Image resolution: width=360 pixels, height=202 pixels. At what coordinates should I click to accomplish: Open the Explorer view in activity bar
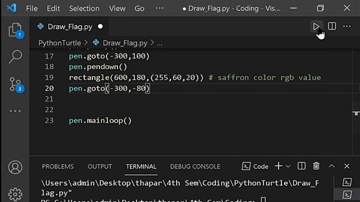click(16, 30)
